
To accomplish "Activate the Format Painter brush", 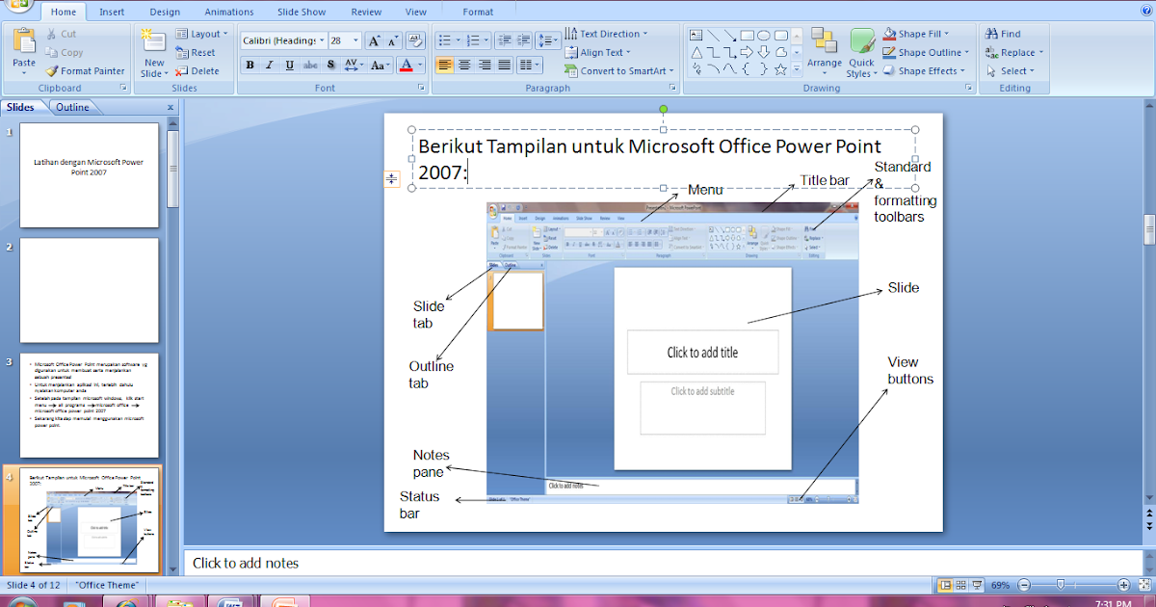I will click(x=85, y=70).
